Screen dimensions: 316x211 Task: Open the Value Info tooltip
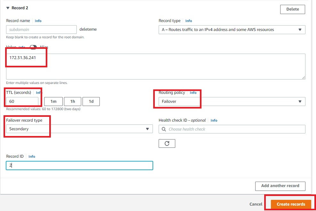tap(21, 47)
